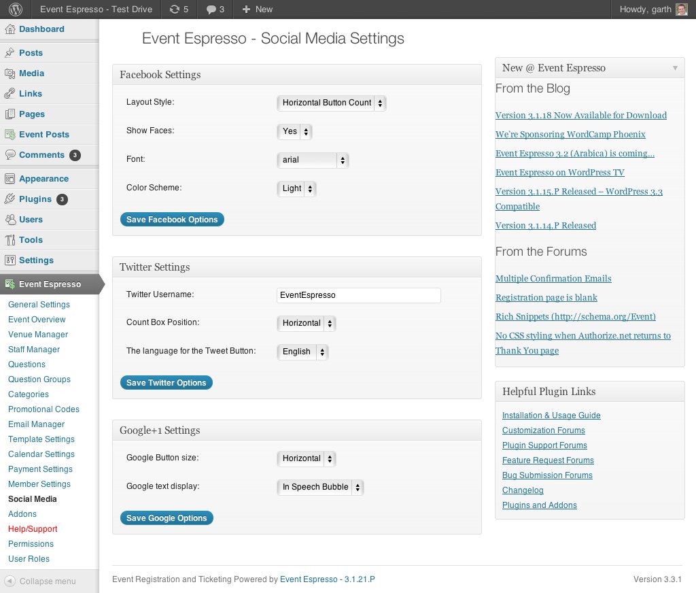
Task: Open the Google Button size dropdown
Action: pos(307,458)
